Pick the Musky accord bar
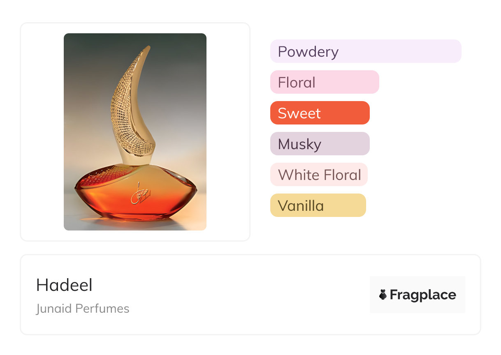The width and height of the screenshot is (501, 355). click(320, 144)
